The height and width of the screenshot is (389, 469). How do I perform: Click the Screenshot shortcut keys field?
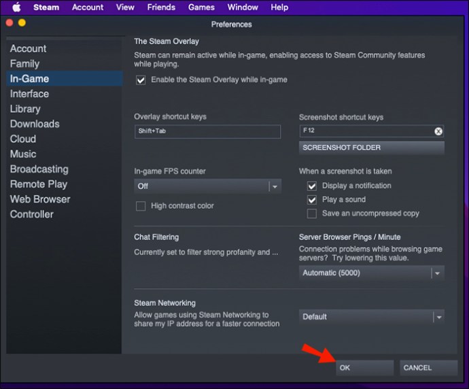(372, 131)
